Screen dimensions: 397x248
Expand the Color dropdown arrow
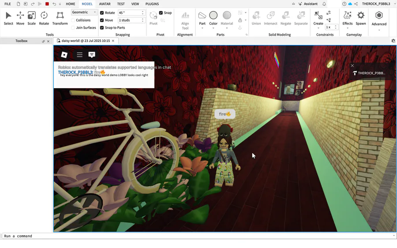[213, 28]
